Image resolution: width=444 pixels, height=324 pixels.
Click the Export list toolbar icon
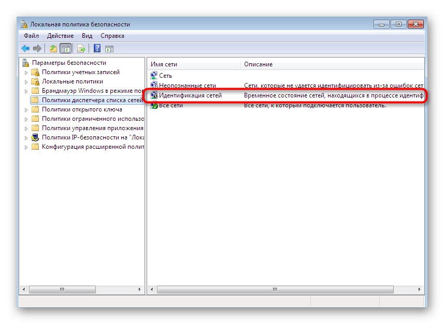pyautogui.click(x=81, y=49)
